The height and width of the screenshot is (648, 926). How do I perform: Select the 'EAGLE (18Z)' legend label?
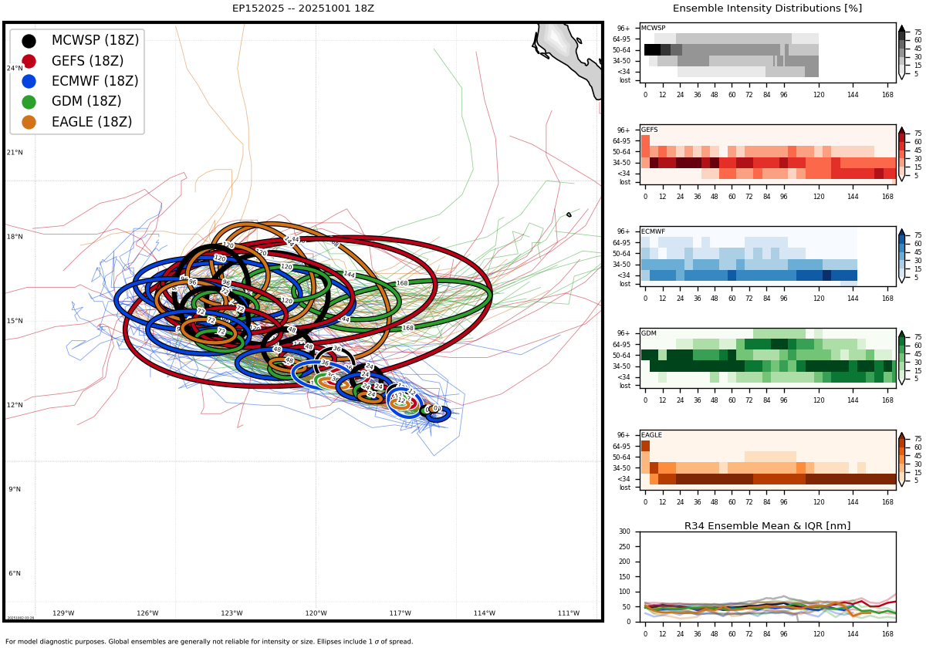92,122
